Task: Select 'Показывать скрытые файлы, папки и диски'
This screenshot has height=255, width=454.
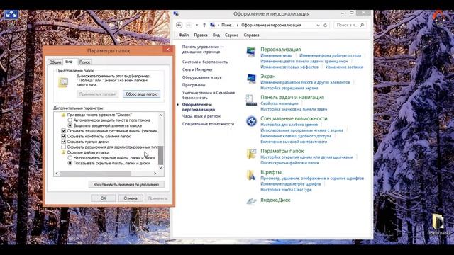Action: pyautogui.click(x=70, y=163)
